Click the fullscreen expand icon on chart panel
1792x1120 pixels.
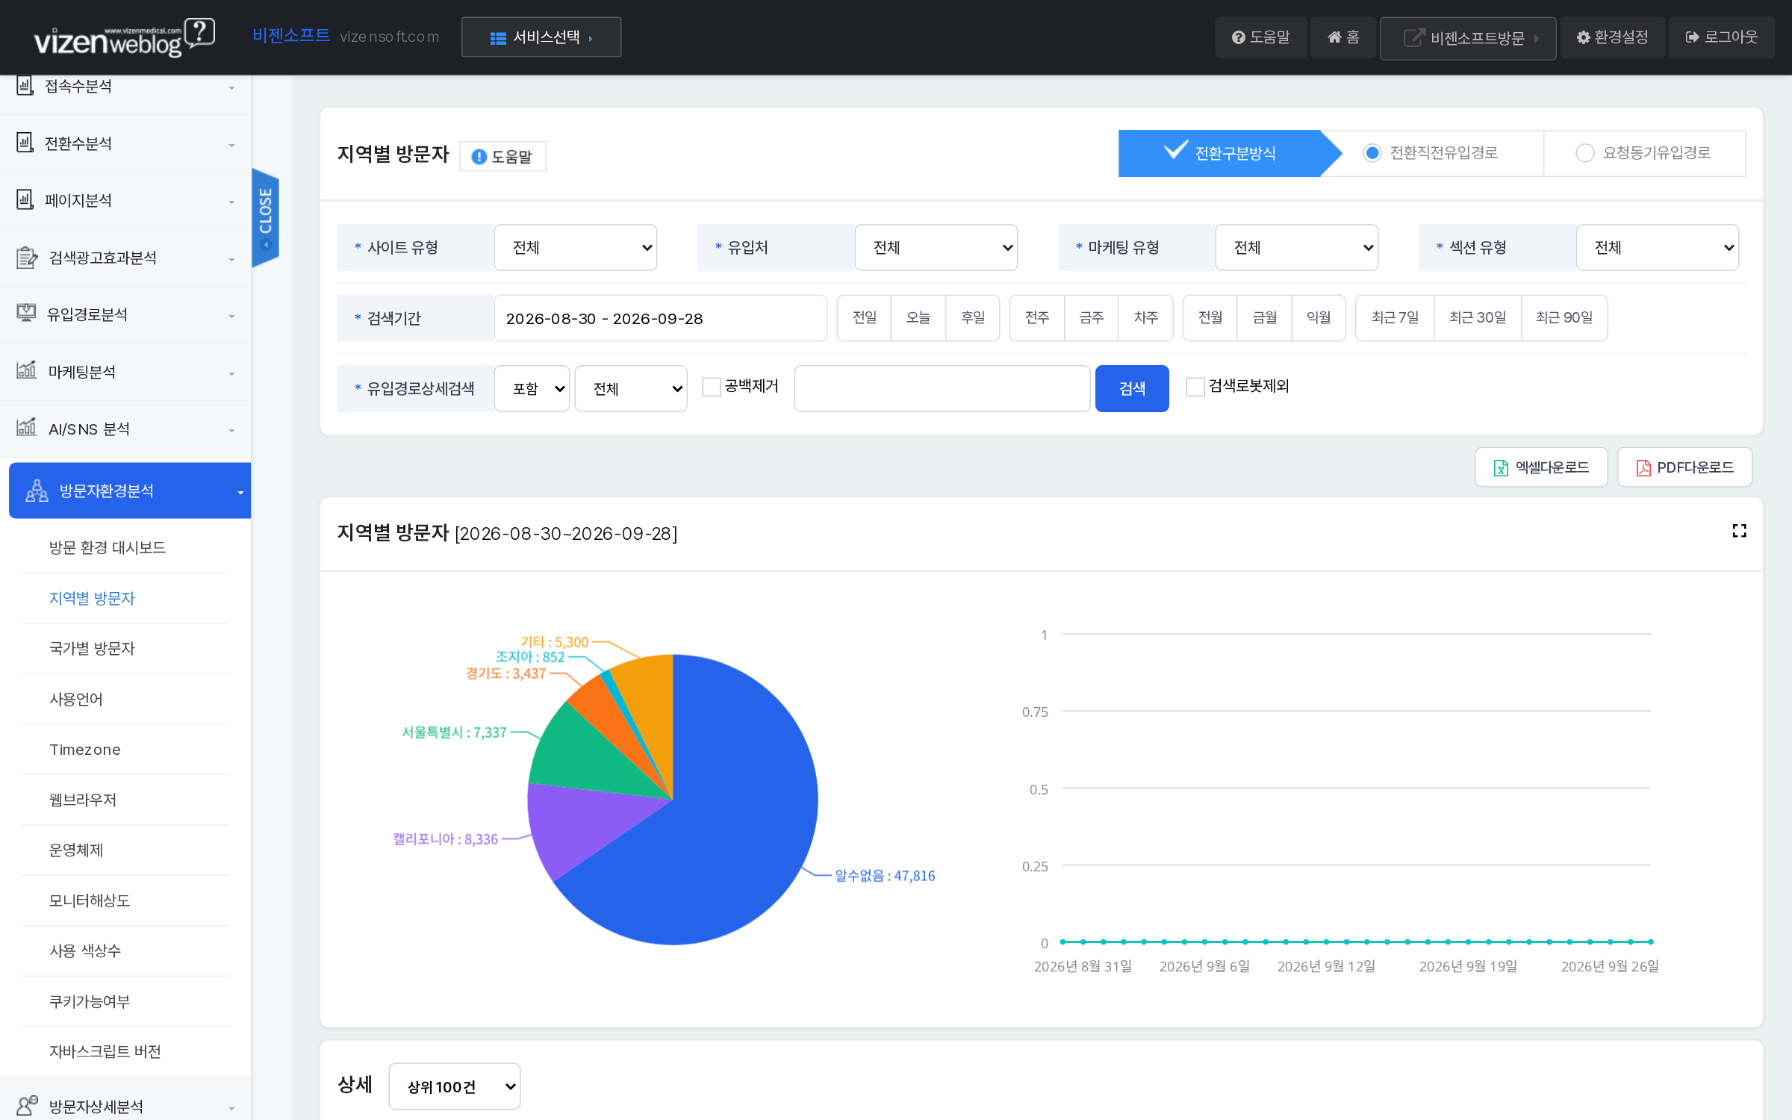(1739, 531)
